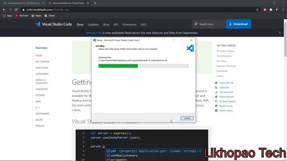Open a new browser tab
The height and width of the screenshot is (161, 287).
point(95,3)
